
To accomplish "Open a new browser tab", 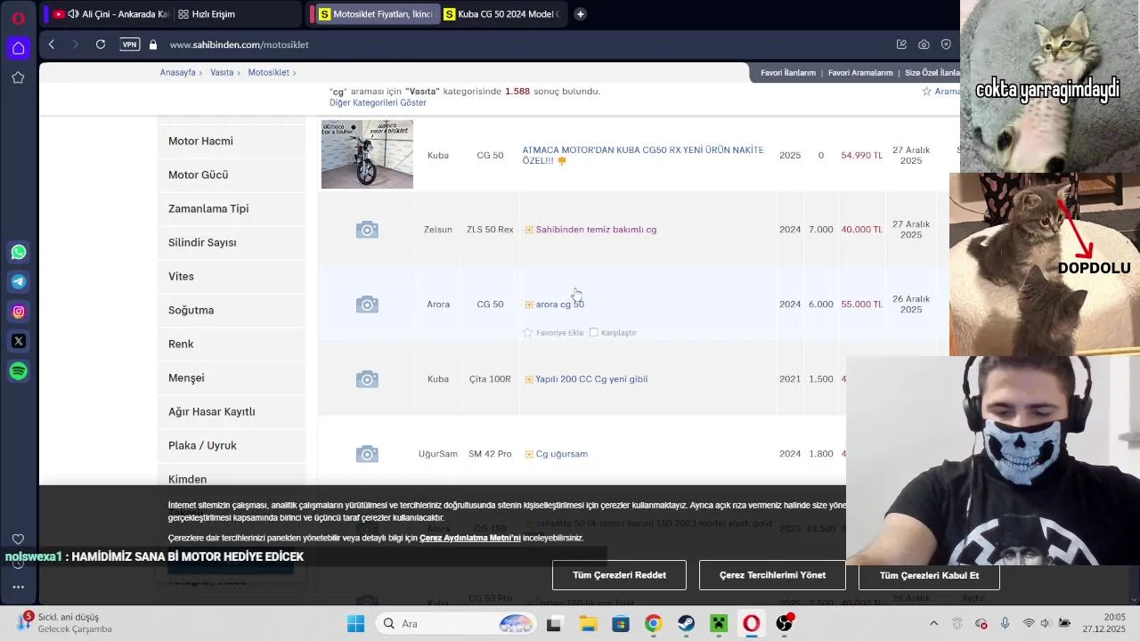I will [x=580, y=14].
